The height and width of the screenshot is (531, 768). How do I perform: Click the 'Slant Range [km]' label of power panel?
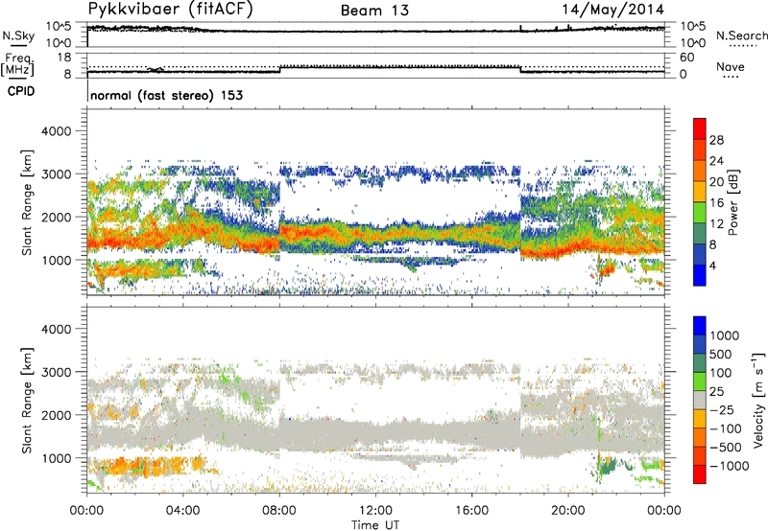coord(27,202)
